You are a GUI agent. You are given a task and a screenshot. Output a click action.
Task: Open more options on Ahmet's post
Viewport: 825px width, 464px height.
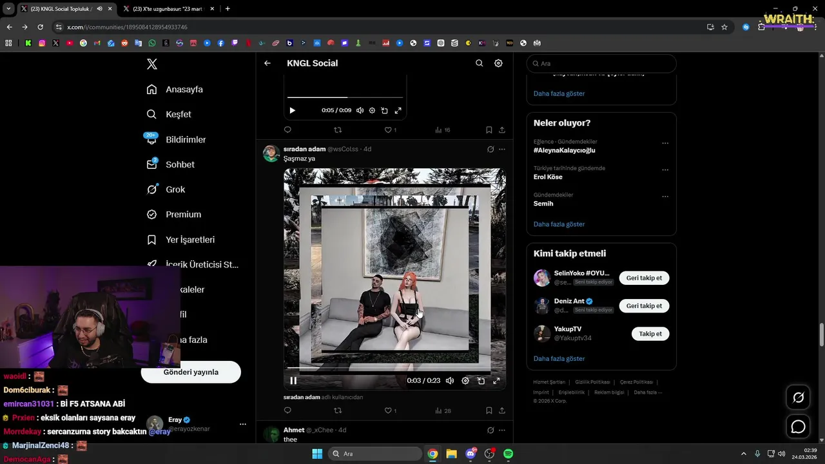point(502,430)
